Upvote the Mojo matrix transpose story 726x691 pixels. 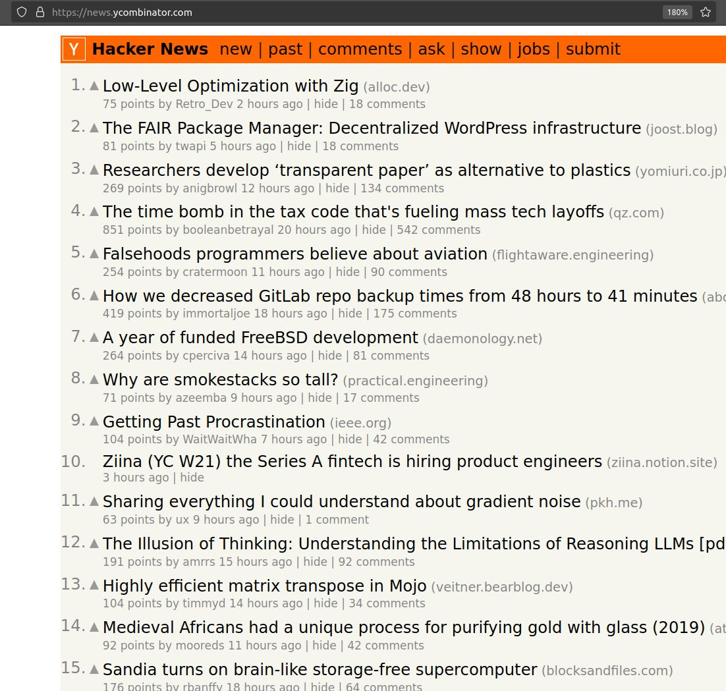94,586
